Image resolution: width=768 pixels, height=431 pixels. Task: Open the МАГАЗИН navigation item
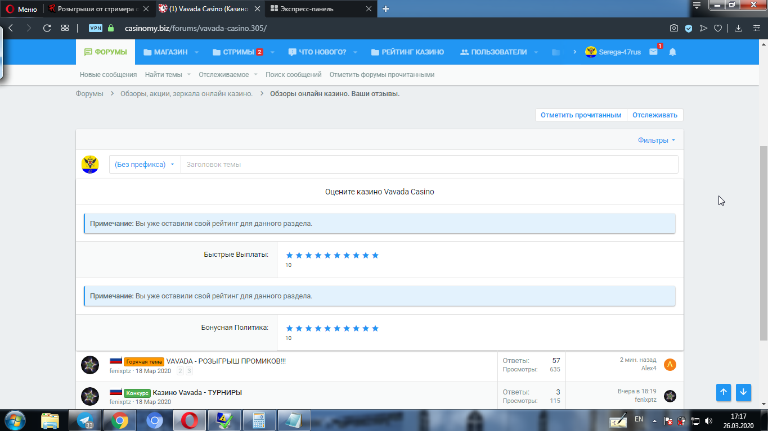coord(165,52)
